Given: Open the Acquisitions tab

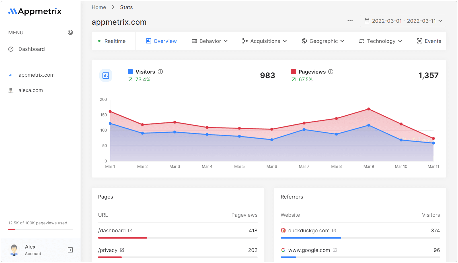Looking at the screenshot, I should (x=264, y=41).
